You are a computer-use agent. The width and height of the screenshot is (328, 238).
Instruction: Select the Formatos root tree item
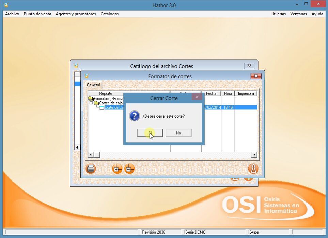(x=108, y=98)
